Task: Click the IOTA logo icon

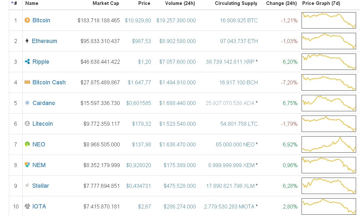Action: (x=27, y=206)
